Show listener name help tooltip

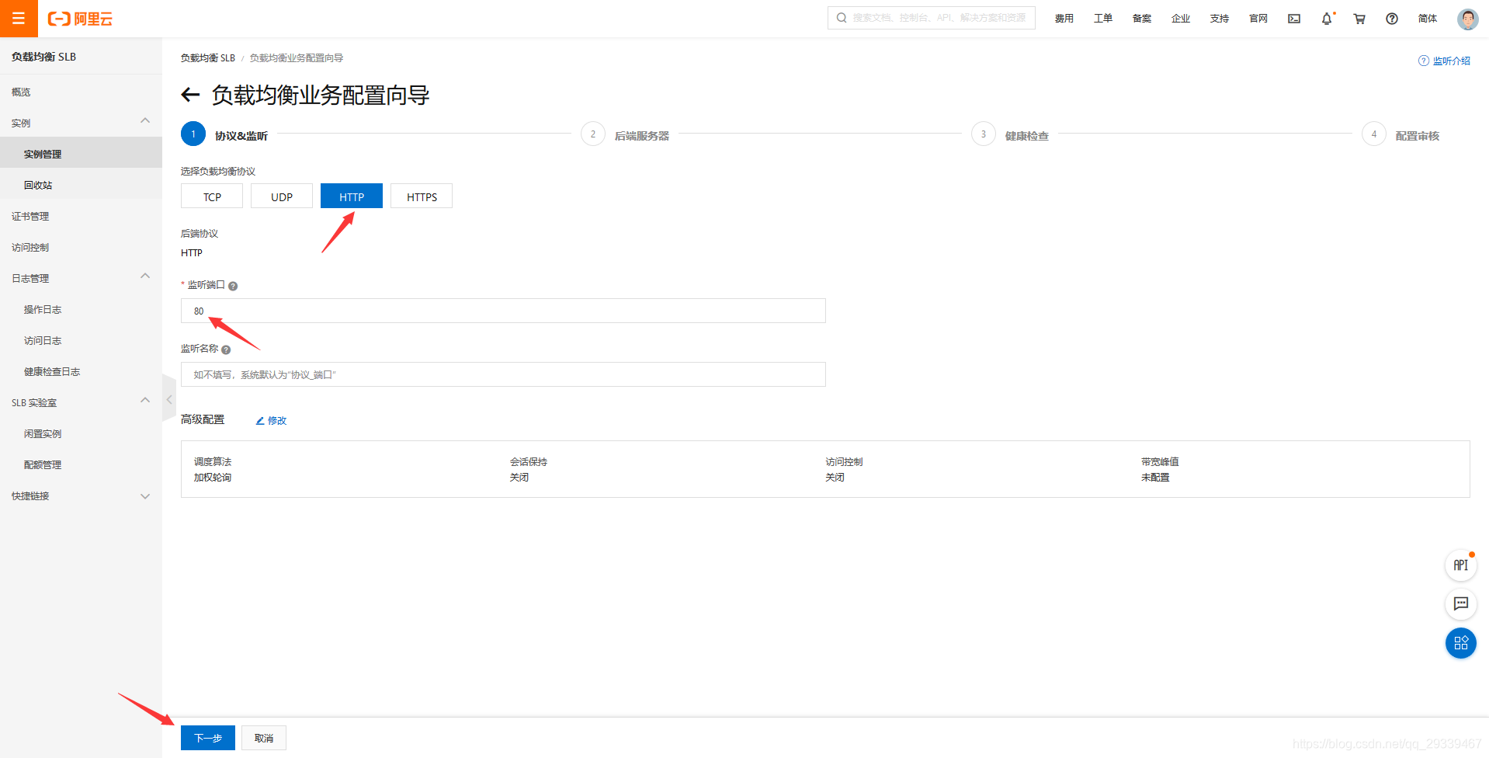[226, 349]
